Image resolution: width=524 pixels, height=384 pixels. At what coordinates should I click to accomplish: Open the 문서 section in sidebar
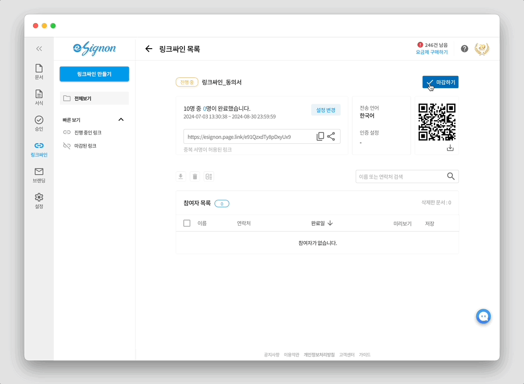pos(39,72)
